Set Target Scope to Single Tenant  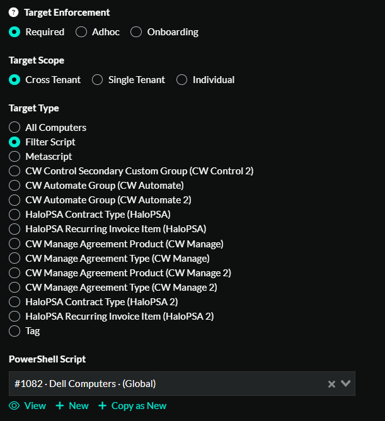(97, 80)
